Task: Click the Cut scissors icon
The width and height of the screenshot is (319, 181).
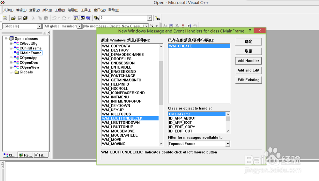Action: pos(33,18)
